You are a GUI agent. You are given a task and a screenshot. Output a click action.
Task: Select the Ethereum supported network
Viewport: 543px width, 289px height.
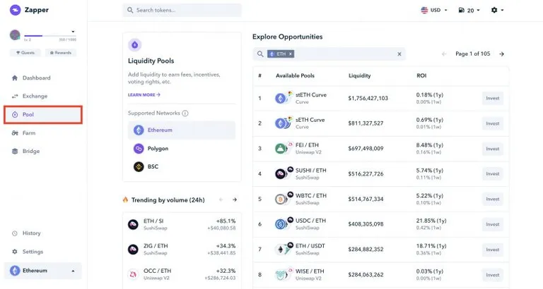click(182, 130)
